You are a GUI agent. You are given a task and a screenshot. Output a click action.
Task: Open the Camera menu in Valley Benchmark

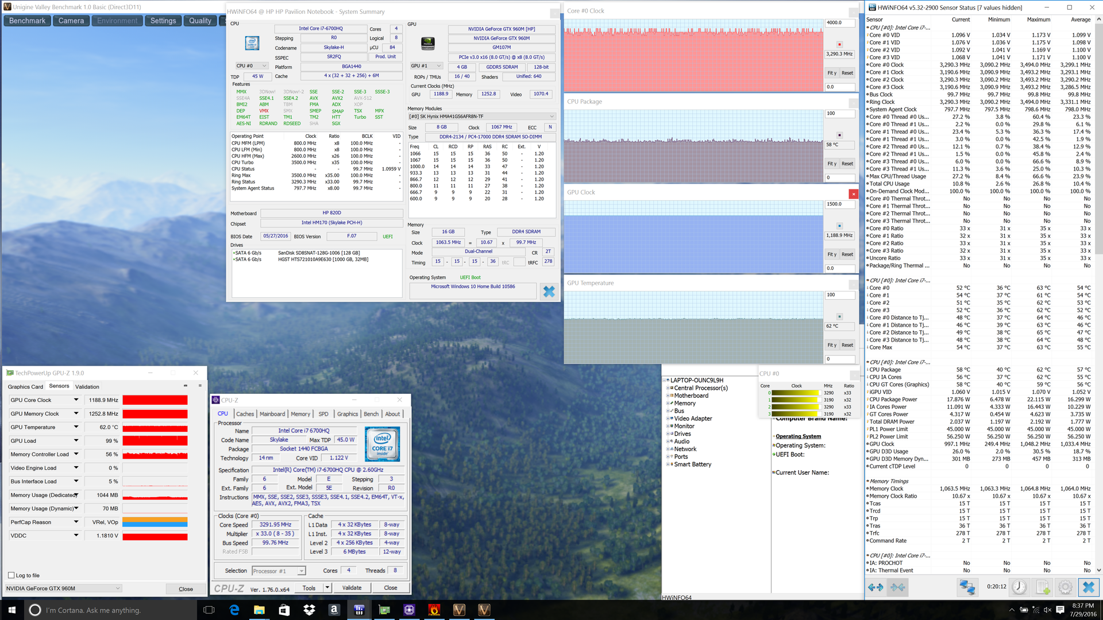tap(71, 21)
